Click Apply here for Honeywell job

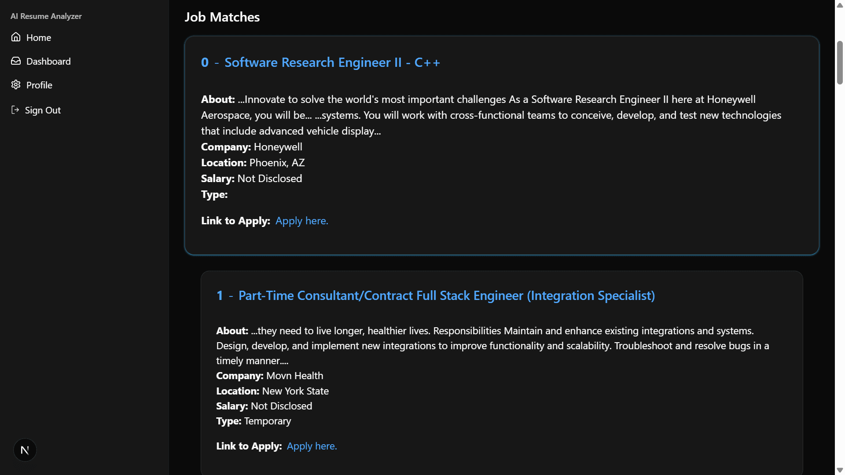point(302,221)
